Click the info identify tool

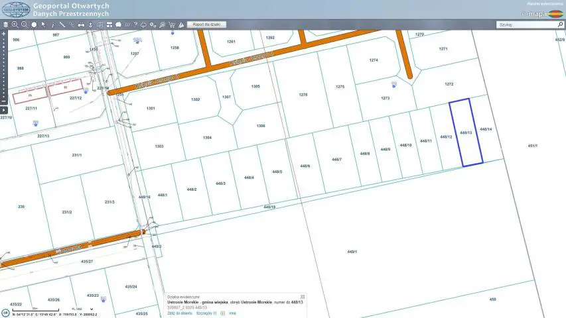point(52,25)
